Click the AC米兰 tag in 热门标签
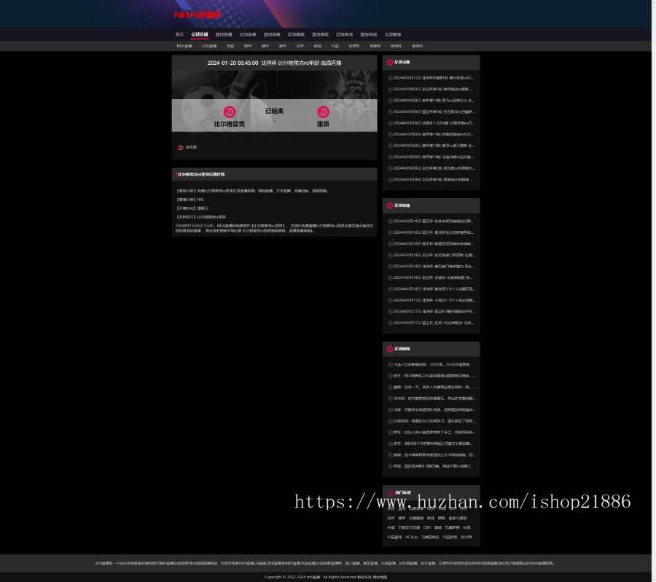Screen dimensions: 656x582 (411, 538)
